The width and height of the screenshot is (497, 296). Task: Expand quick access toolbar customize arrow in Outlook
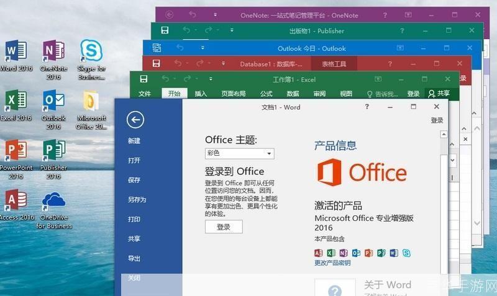pos(203,48)
